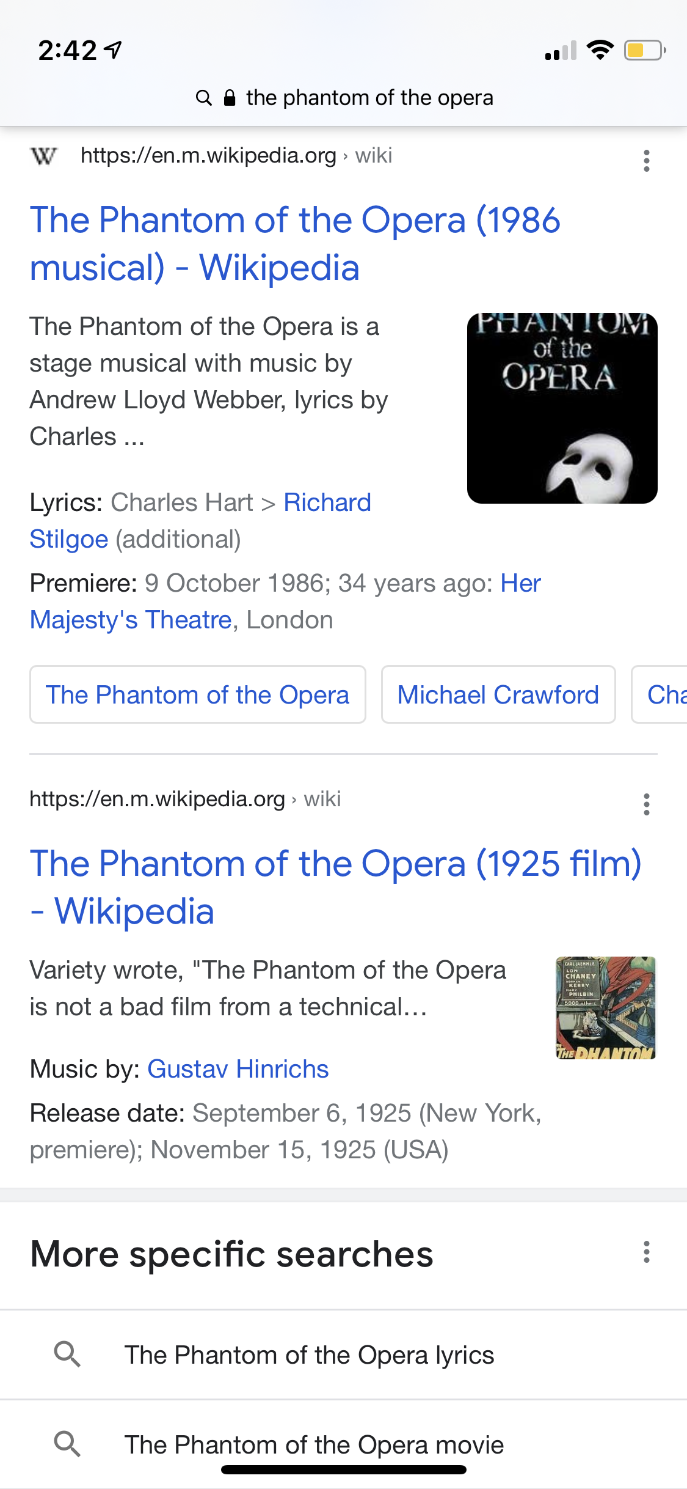Tap the address bar search text
The image size is (687, 1489).
tap(369, 98)
